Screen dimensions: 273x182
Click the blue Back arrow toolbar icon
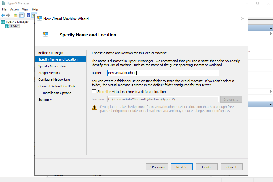tap(3, 15)
